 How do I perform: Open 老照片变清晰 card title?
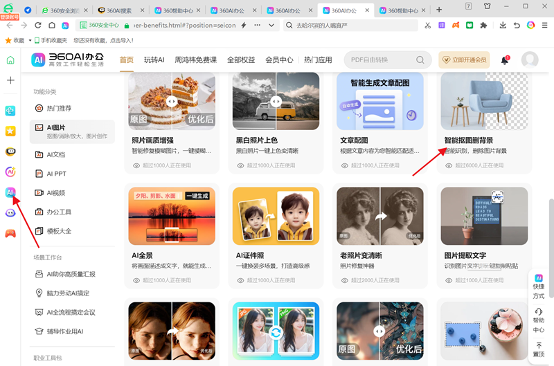(x=361, y=255)
